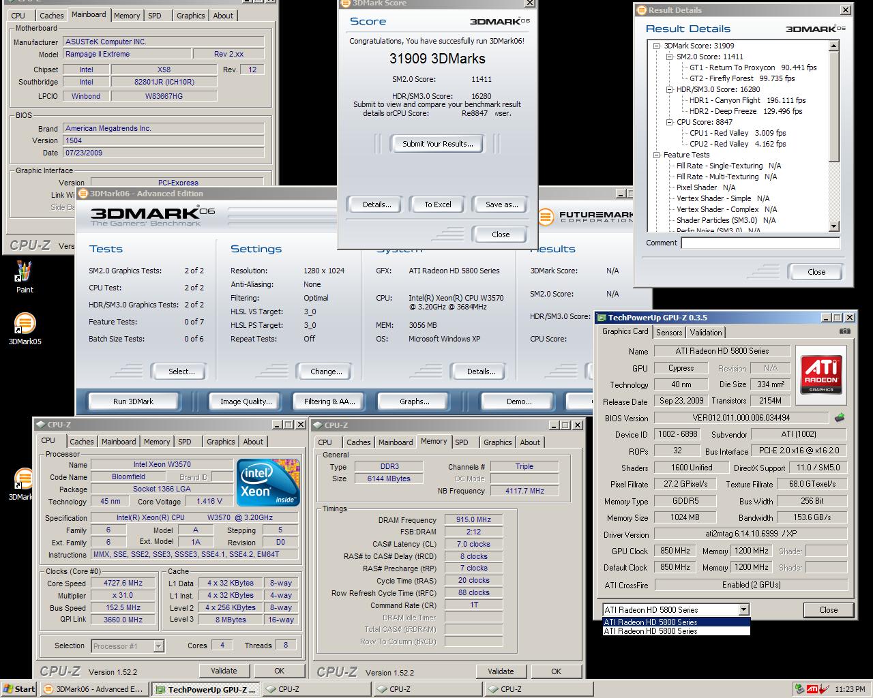873x698 pixels.
Task: Open the Validation tab in GPU-Z
Action: (706, 332)
